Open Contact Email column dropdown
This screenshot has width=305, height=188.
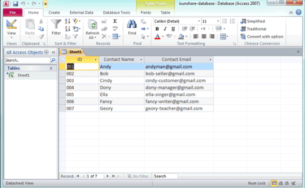[210, 59]
